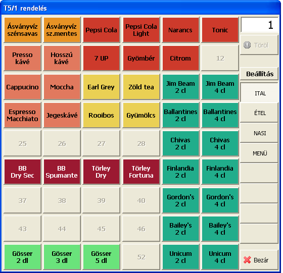This screenshot has width=283, height=273.
Task: Click empty slot 39
Action: 101,200
